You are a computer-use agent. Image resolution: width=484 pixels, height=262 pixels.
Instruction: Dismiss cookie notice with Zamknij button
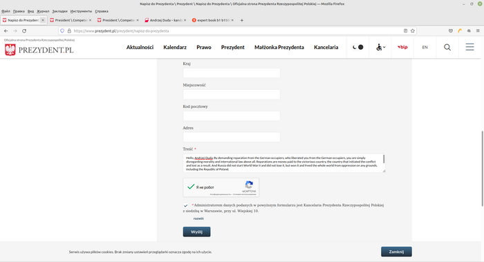tap(396, 252)
